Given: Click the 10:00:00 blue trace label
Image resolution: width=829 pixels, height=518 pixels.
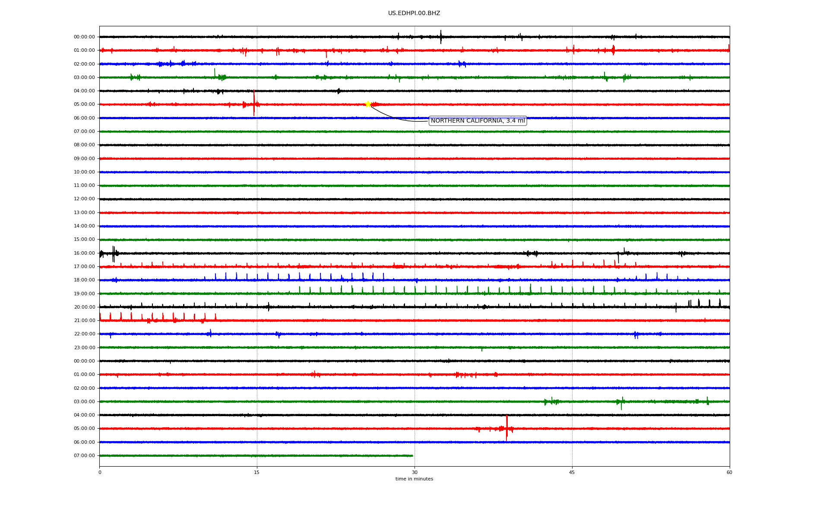Looking at the screenshot, I should [x=84, y=172].
